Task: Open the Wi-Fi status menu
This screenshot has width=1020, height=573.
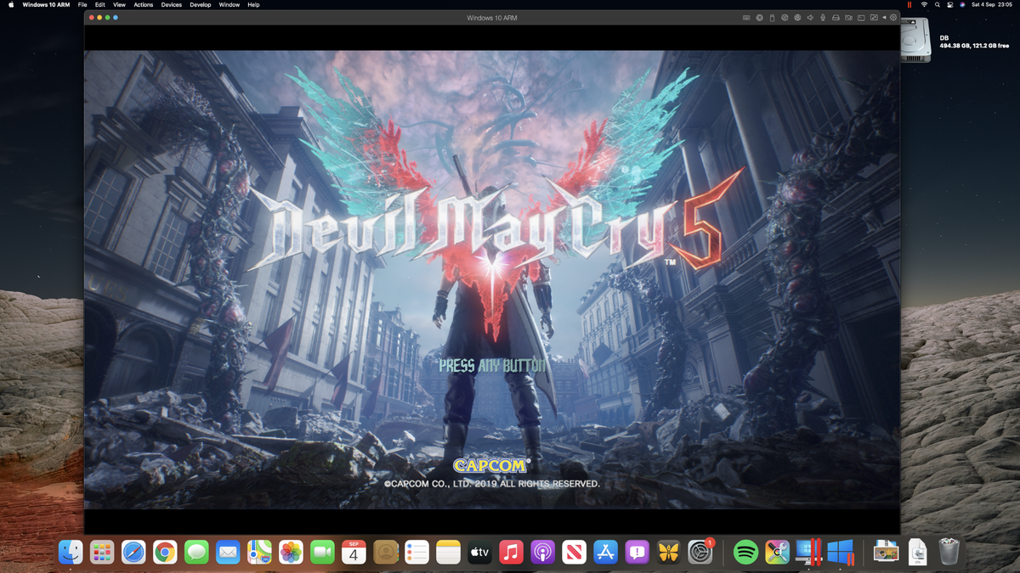Action: click(x=924, y=4)
